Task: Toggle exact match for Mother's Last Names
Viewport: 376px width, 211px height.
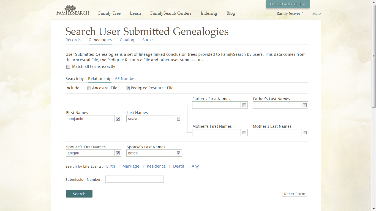Action: tap(305, 132)
